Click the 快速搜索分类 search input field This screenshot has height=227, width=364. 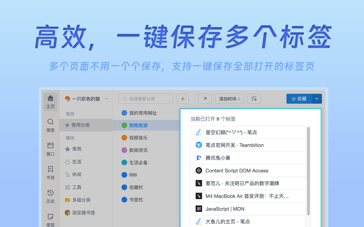[145, 99]
